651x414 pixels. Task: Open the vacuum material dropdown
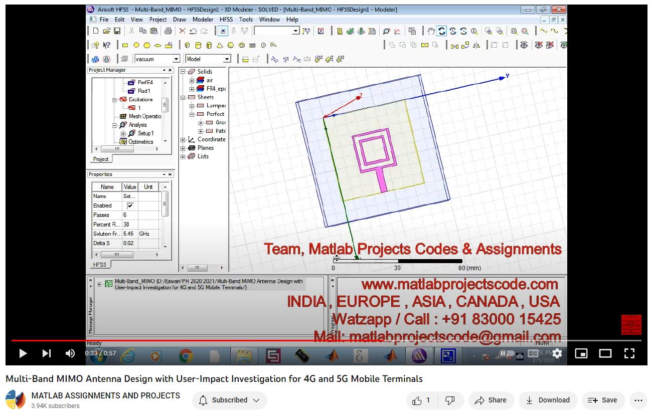(175, 59)
